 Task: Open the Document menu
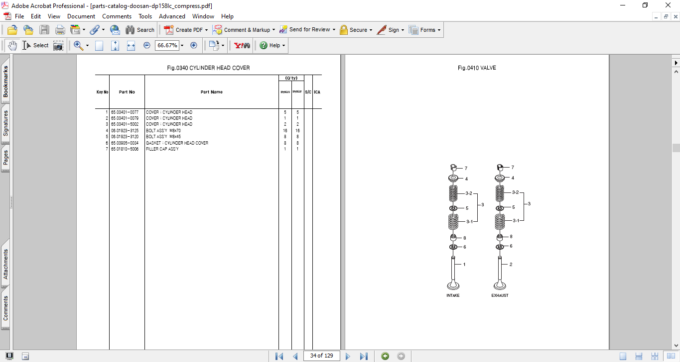coord(81,16)
